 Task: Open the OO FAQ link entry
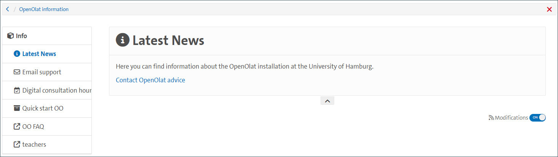click(33, 127)
